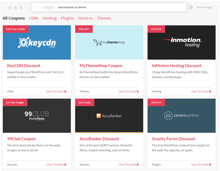Viewport: 220px width, 171px height.
Task: Open the KeyCDN Discount title link
Action: (x=24, y=66)
